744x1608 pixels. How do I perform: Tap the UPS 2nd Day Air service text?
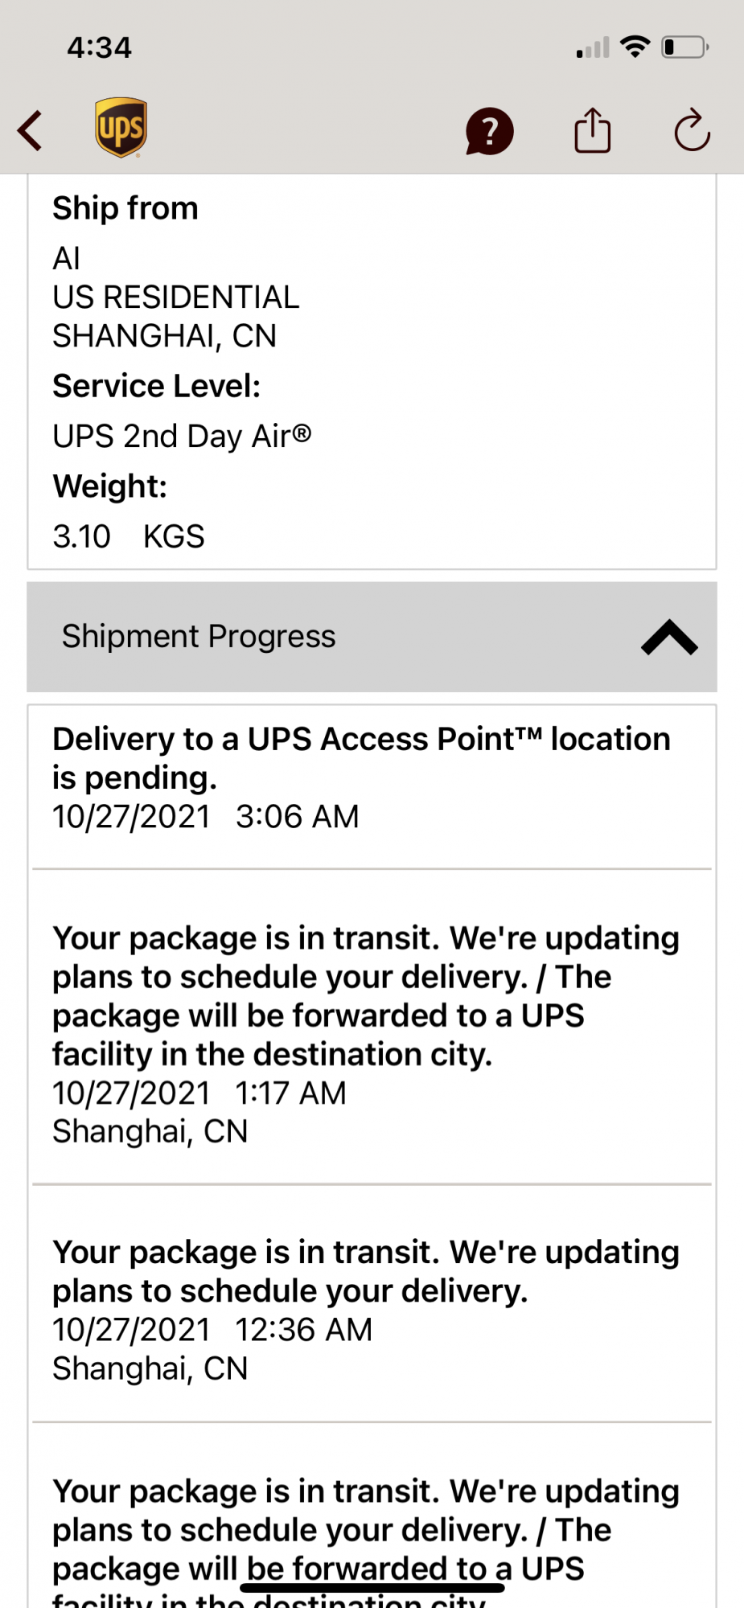pyautogui.click(x=182, y=437)
